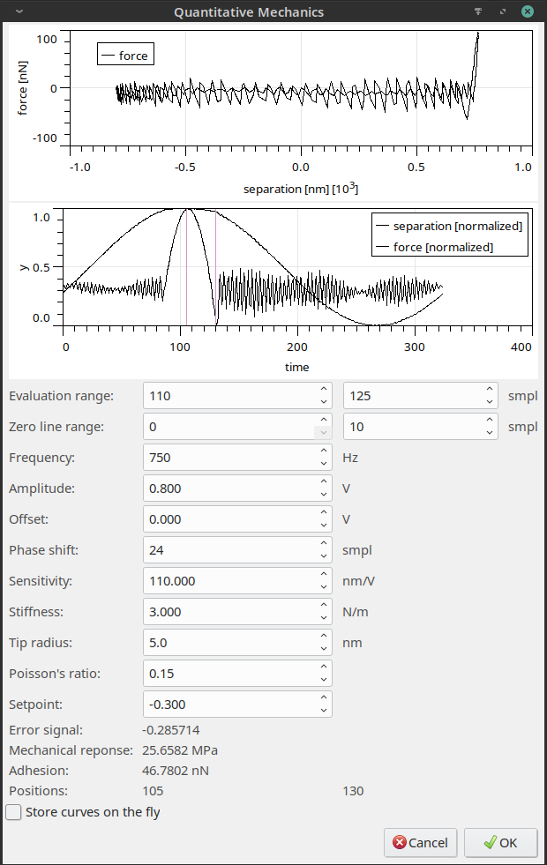The height and width of the screenshot is (865, 547).
Task: Click the Zero line range end field
Action: click(412, 427)
